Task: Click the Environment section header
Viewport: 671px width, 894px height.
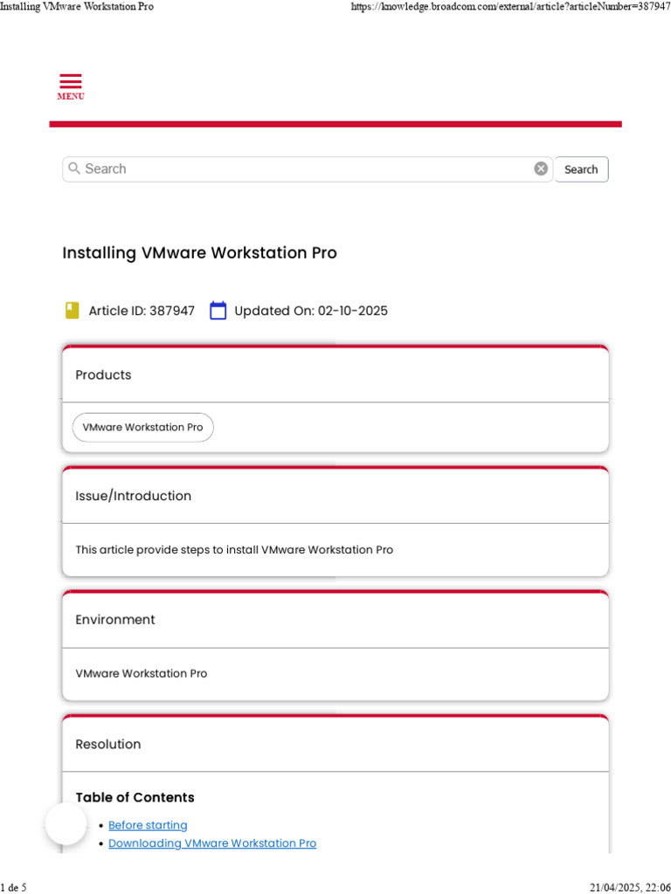Action: 115,620
